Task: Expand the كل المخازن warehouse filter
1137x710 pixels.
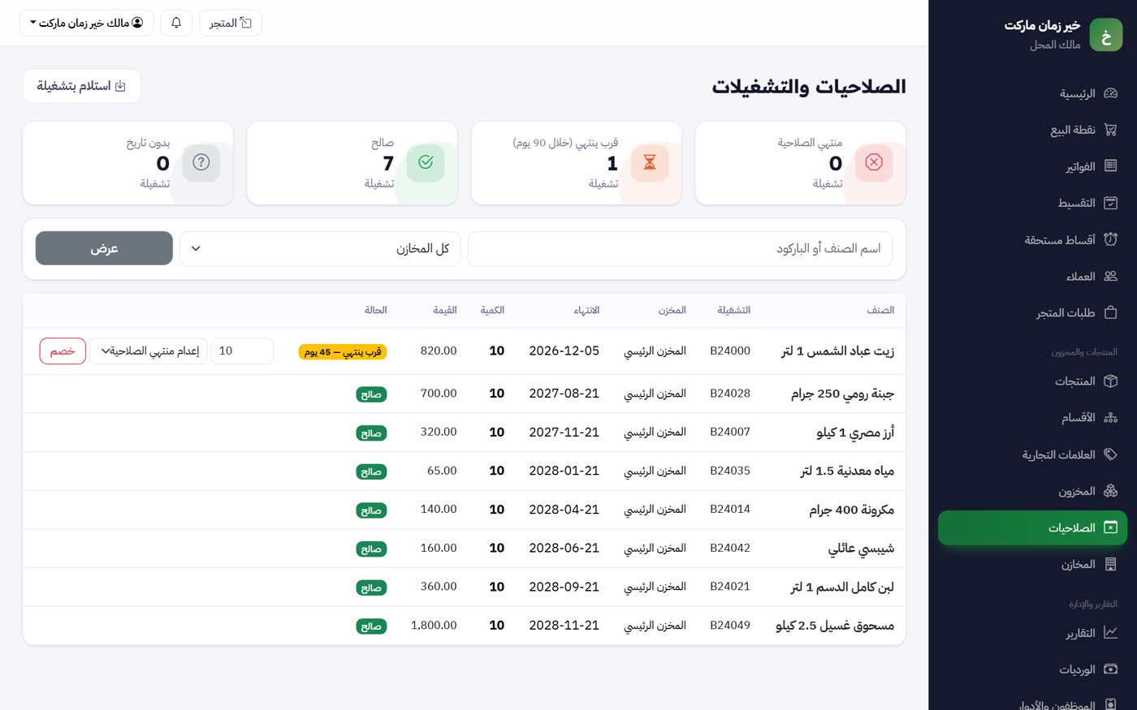Action: [320, 248]
